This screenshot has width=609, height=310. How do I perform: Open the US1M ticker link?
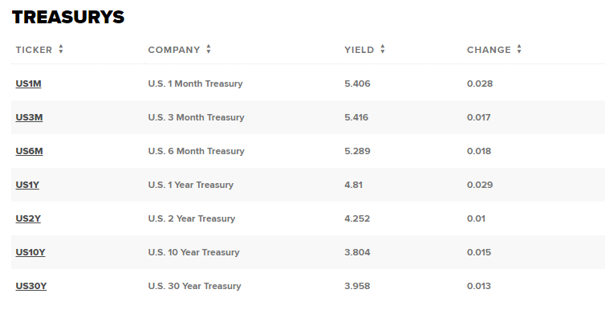(28, 84)
